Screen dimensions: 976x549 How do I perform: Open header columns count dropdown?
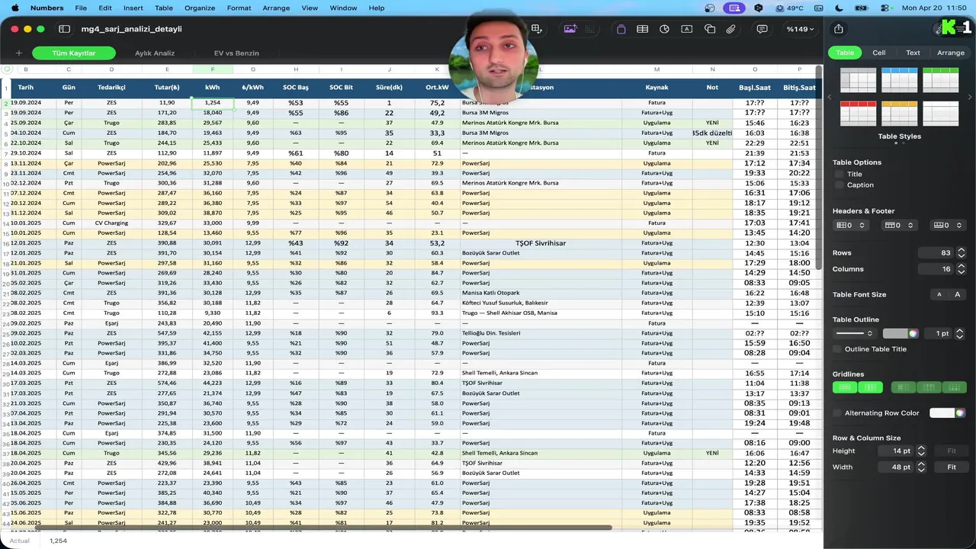[851, 225]
